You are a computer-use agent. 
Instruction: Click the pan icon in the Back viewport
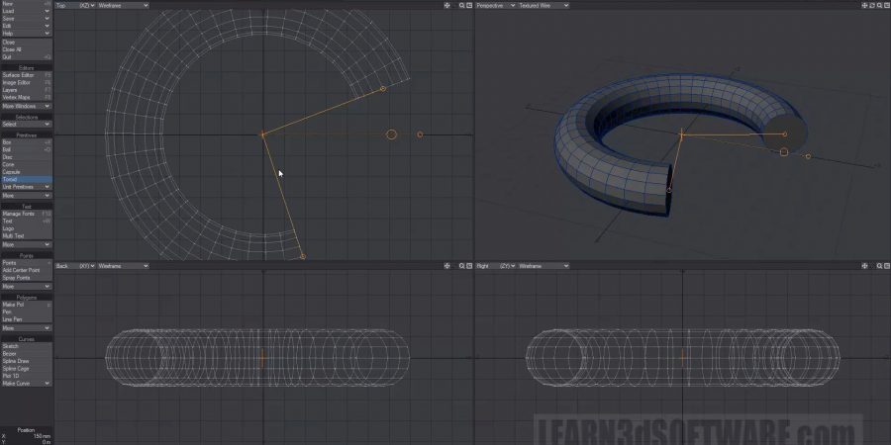[447, 266]
